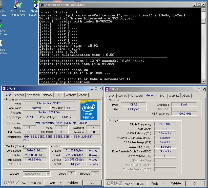The image size is (208, 188).
Task: Click the 99.98 MHz bus speed value
Action: [x=35, y=159]
